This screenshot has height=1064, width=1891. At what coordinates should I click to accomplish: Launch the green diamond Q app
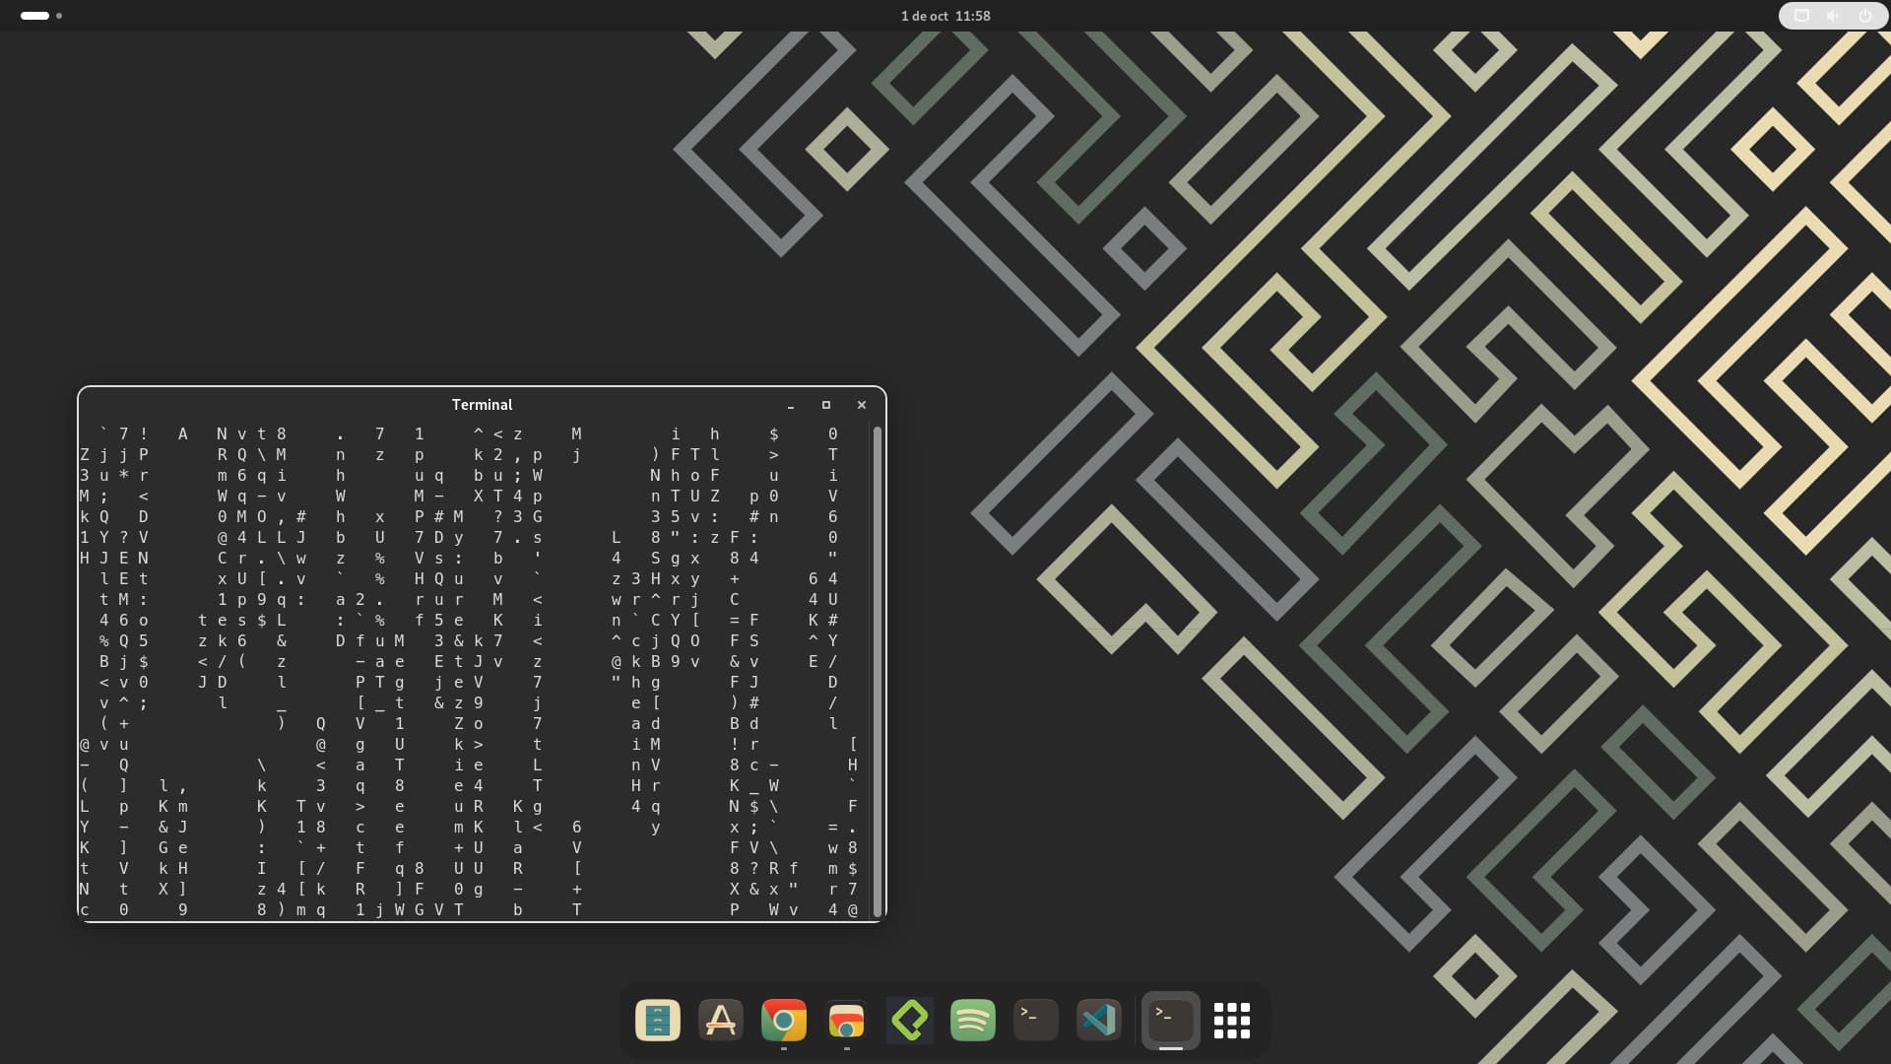point(910,1021)
